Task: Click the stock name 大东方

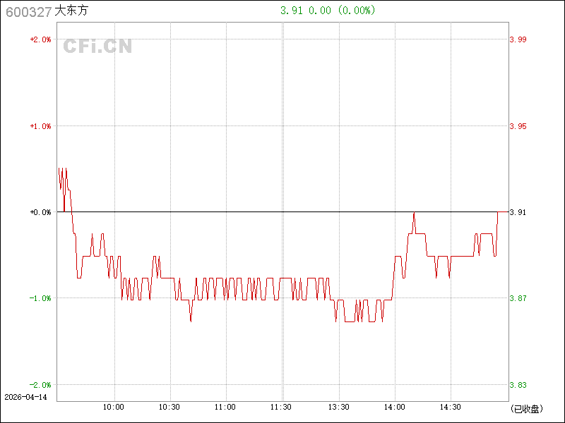Action: pyautogui.click(x=72, y=11)
